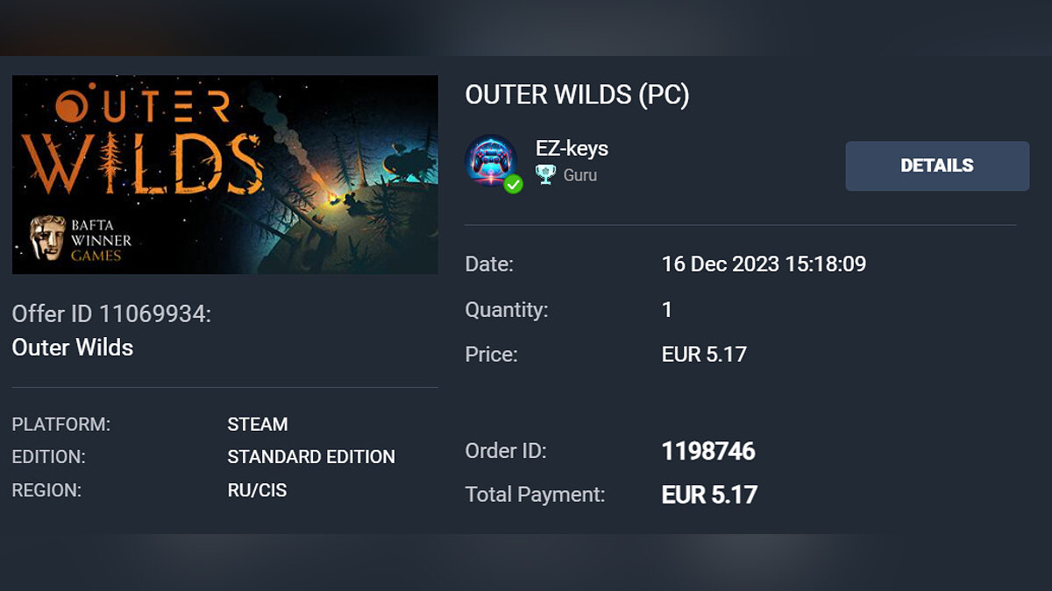Select the STANDARD EDITION value
This screenshot has height=591, width=1052.
(x=311, y=457)
